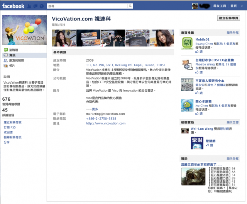This screenshot has width=247, height=204.
Task: Click the 朋友的動態 people icon
Action: tap(6, 60)
